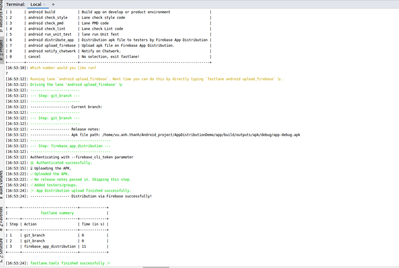
Task: Click 'Lane check Lint code' description
Action: (103, 28)
